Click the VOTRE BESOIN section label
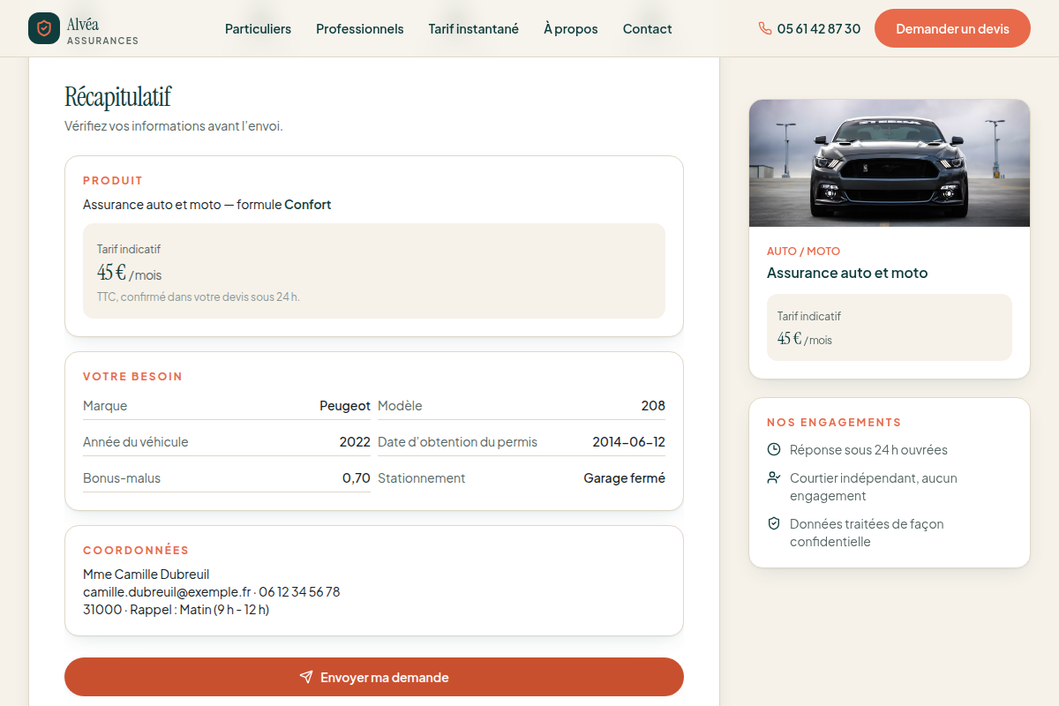 (132, 377)
